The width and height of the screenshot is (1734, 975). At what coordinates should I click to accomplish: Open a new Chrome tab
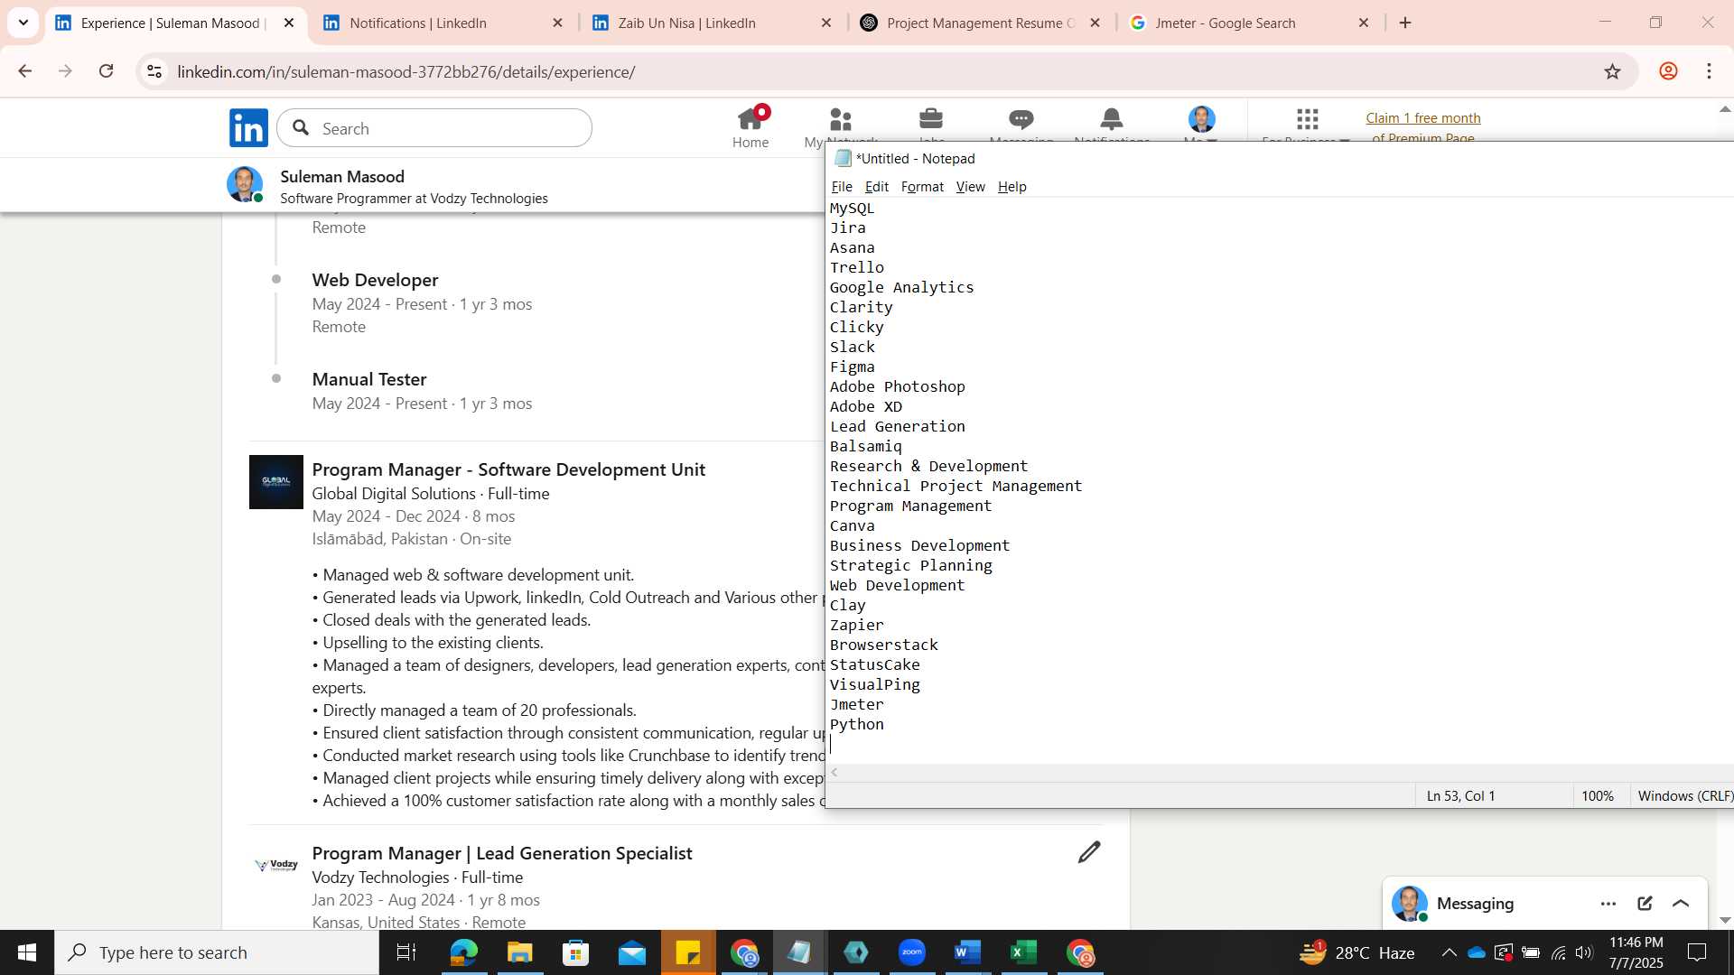(x=1405, y=23)
